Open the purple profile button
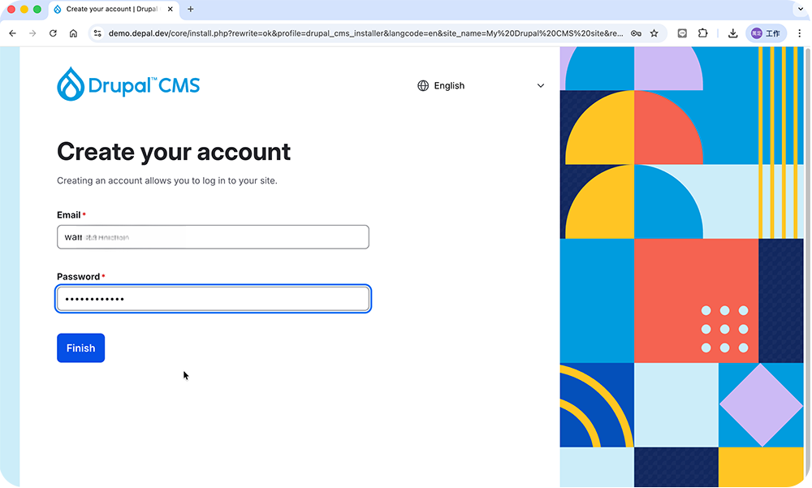 (766, 33)
